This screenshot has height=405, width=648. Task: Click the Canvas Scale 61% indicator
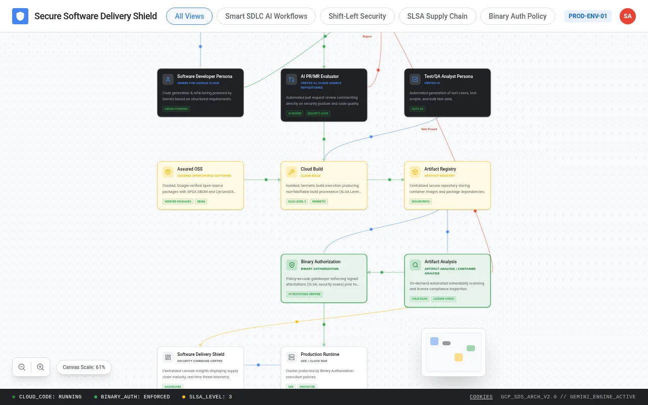coord(84,367)
